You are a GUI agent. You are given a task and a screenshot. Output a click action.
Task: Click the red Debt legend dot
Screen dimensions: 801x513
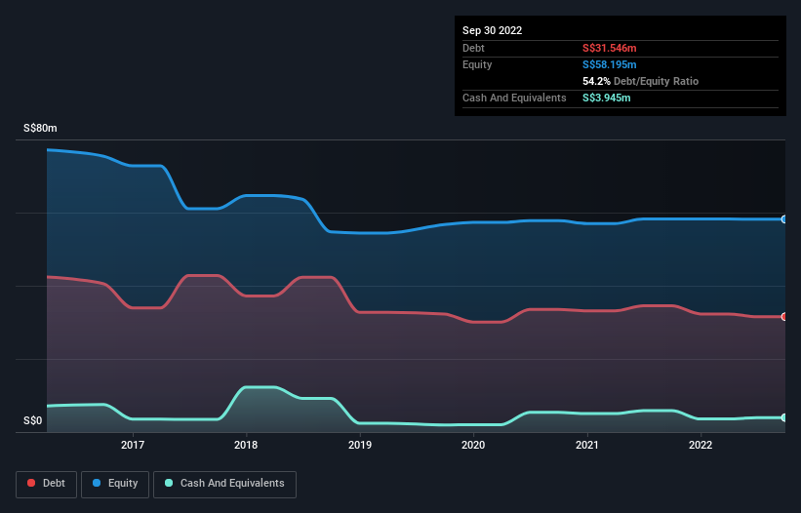point(31,483)
